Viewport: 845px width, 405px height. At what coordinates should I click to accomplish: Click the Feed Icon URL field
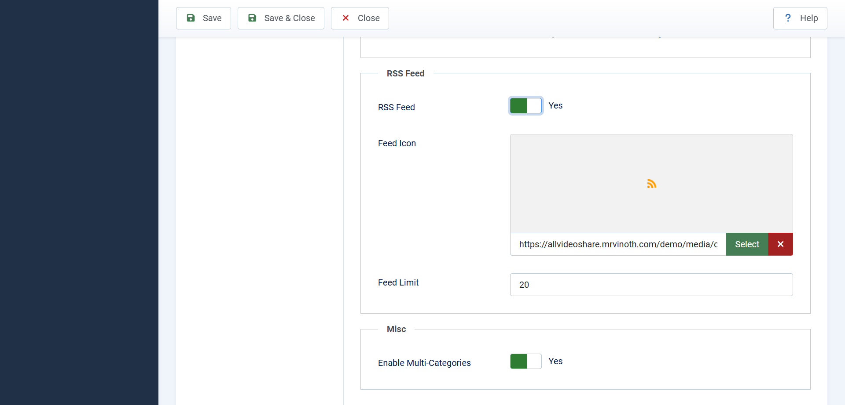point(618,244)
